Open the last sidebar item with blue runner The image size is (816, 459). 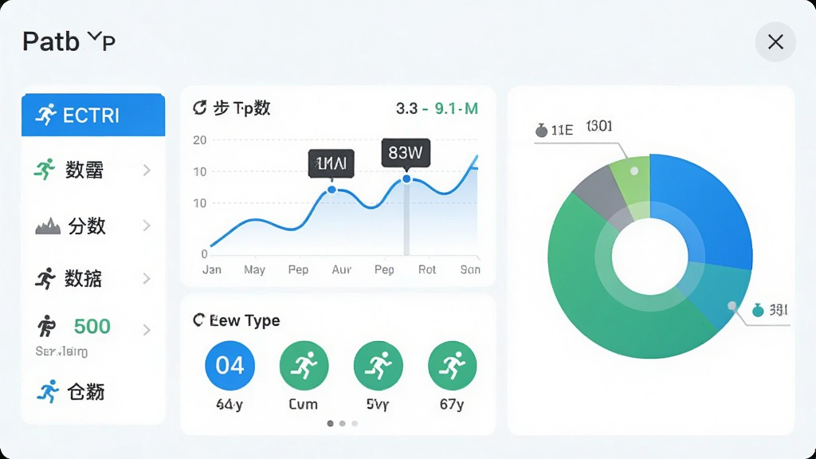pos(93,391)
